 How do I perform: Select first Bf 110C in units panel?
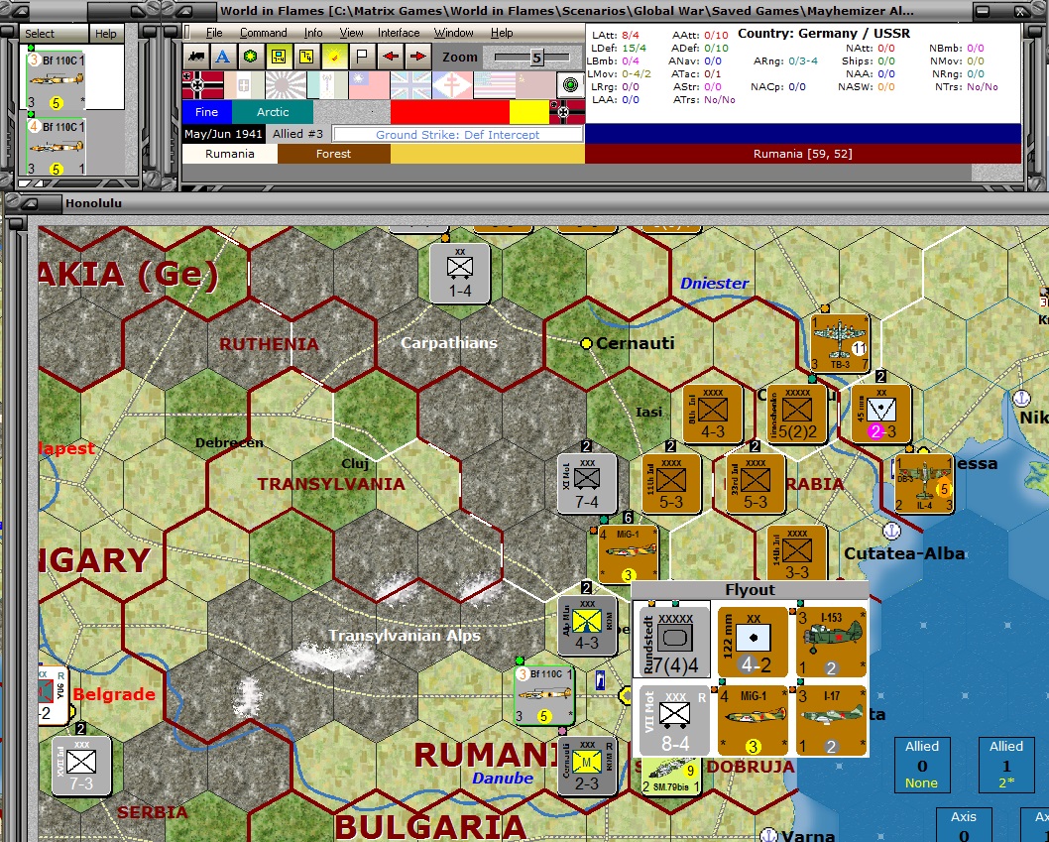(x=57, y=80)
